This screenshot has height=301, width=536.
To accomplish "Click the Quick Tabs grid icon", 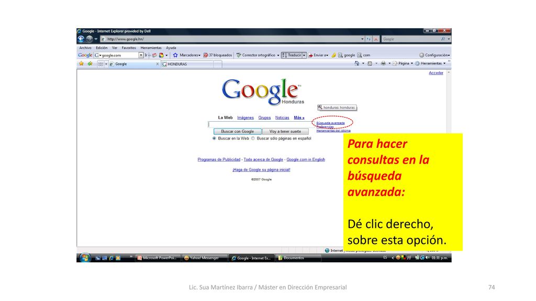I will [x=100, y=64].
